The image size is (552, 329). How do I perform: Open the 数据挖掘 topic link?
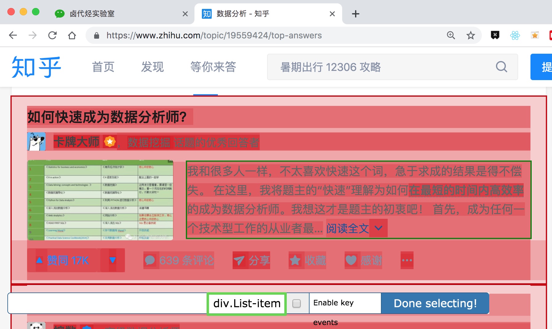click(x=149, y=142)
